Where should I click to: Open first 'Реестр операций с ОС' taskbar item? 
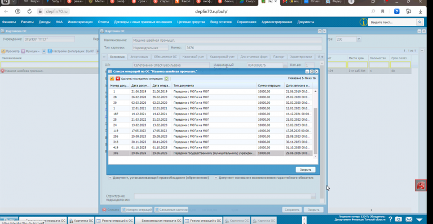(114, 221)
